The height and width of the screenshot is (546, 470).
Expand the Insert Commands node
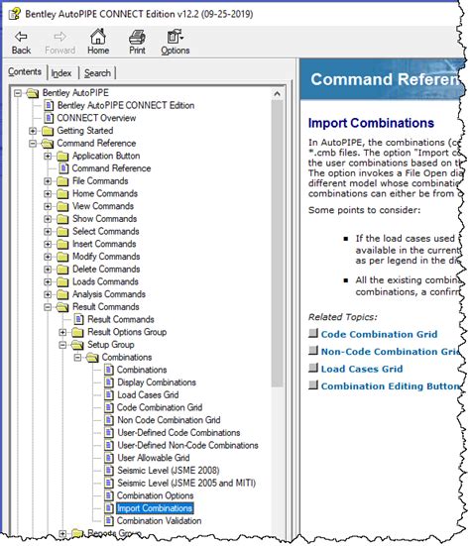(48, 244)
